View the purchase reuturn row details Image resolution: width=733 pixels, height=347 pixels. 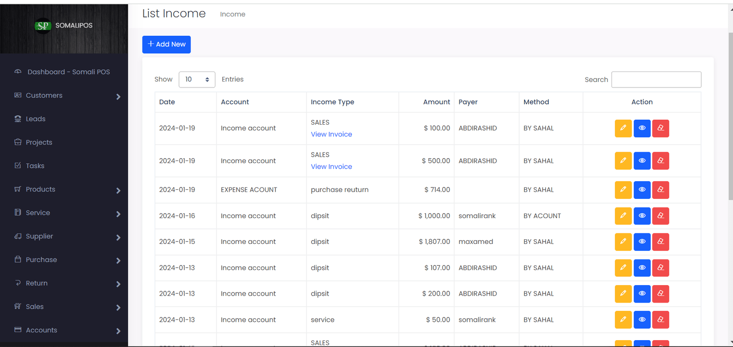click(x=642, y=190)
